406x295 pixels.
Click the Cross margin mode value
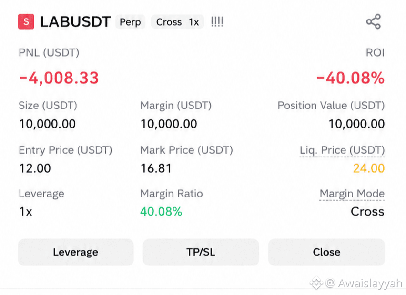[367, 211]
